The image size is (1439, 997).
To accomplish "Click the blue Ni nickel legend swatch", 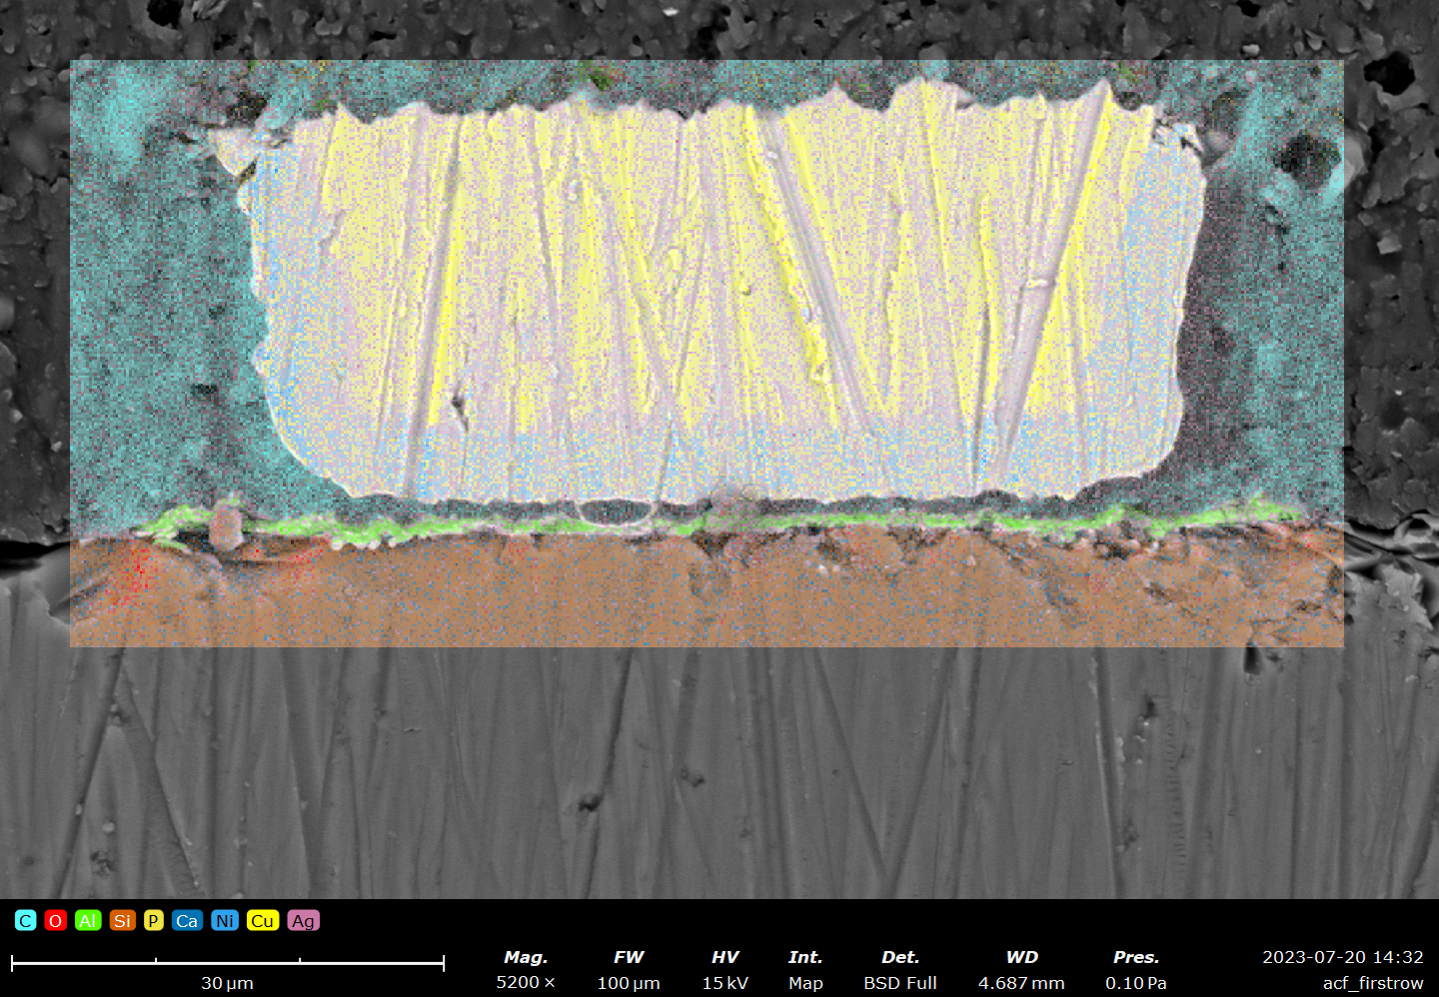I will pyautogui.click(x=225, y=920).
